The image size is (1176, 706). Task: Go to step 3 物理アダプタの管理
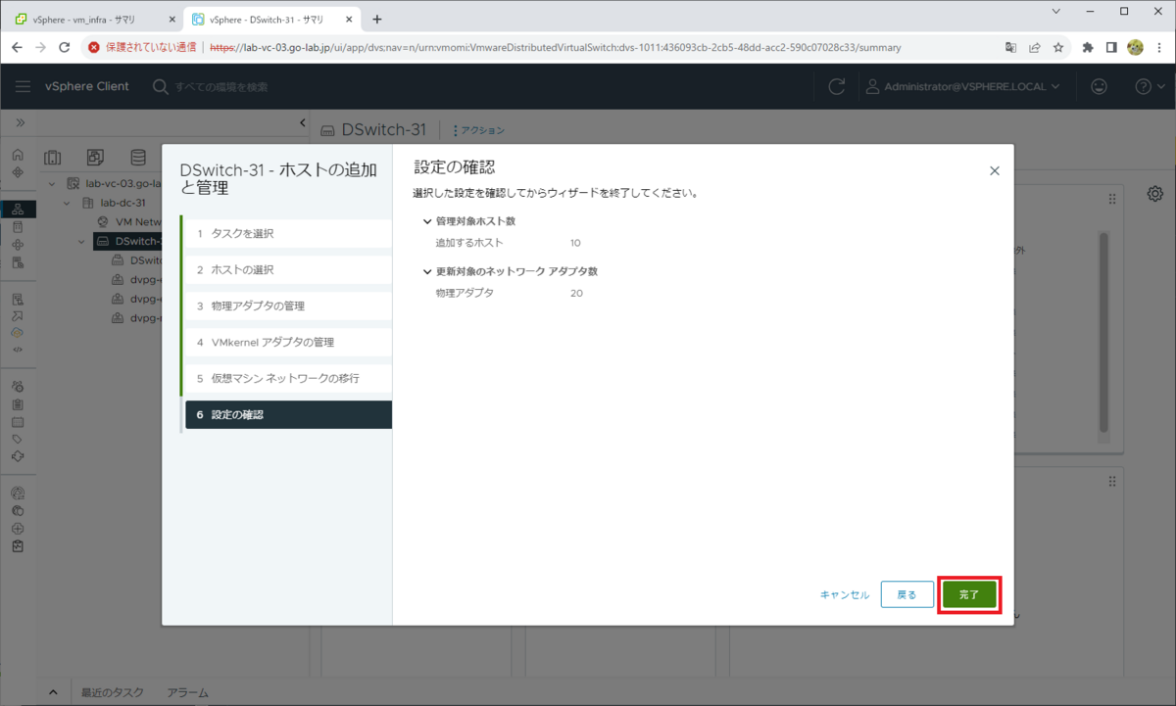(x=288, y=306)
